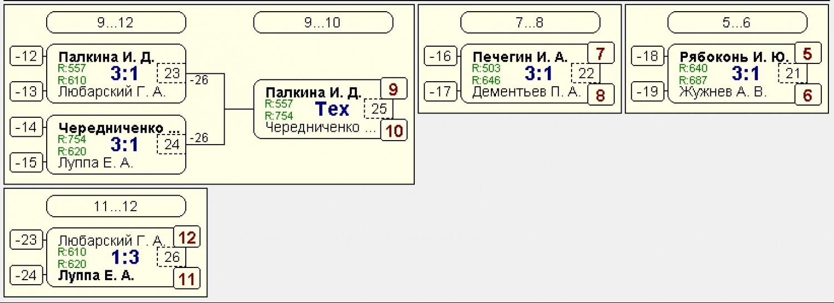Image resolution: width=834 pixels, height=303 pixels.
Task: Click match number 23 box
Action: point(172,73)
